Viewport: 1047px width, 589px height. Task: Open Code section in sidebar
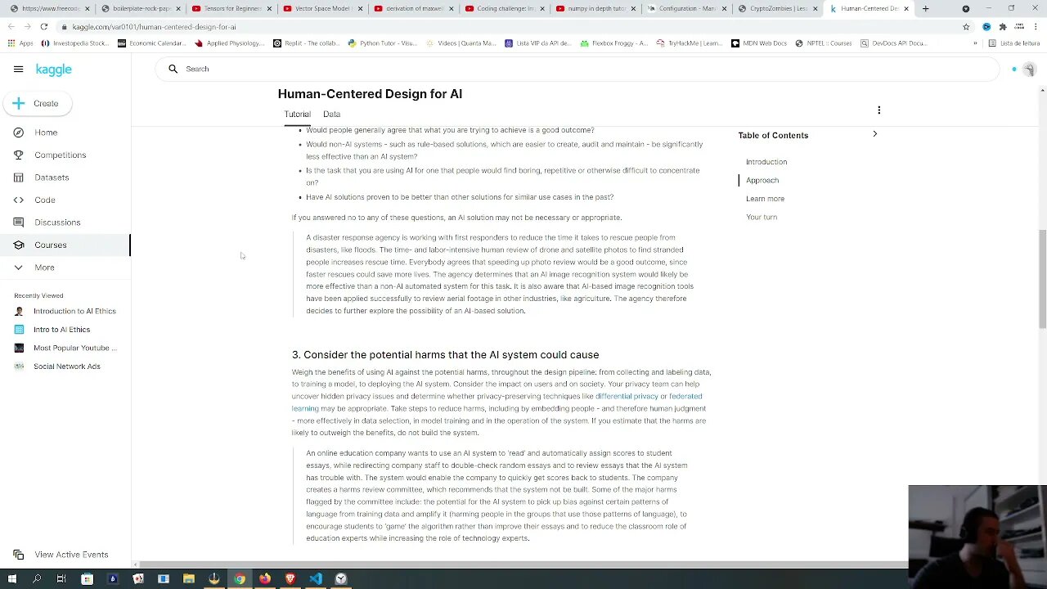coord(45,200)
